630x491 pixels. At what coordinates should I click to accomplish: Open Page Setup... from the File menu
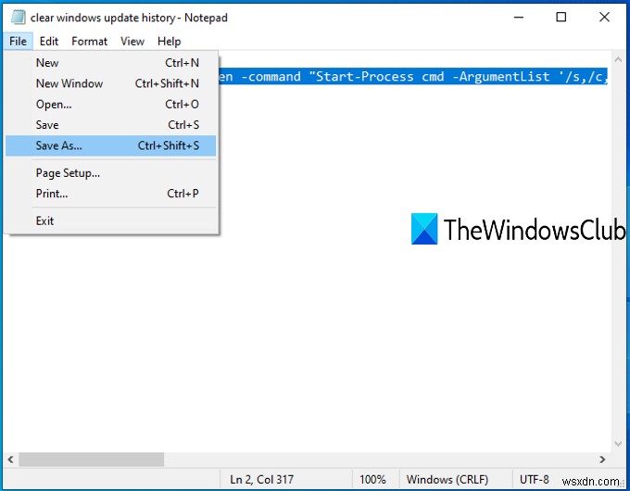111,173
